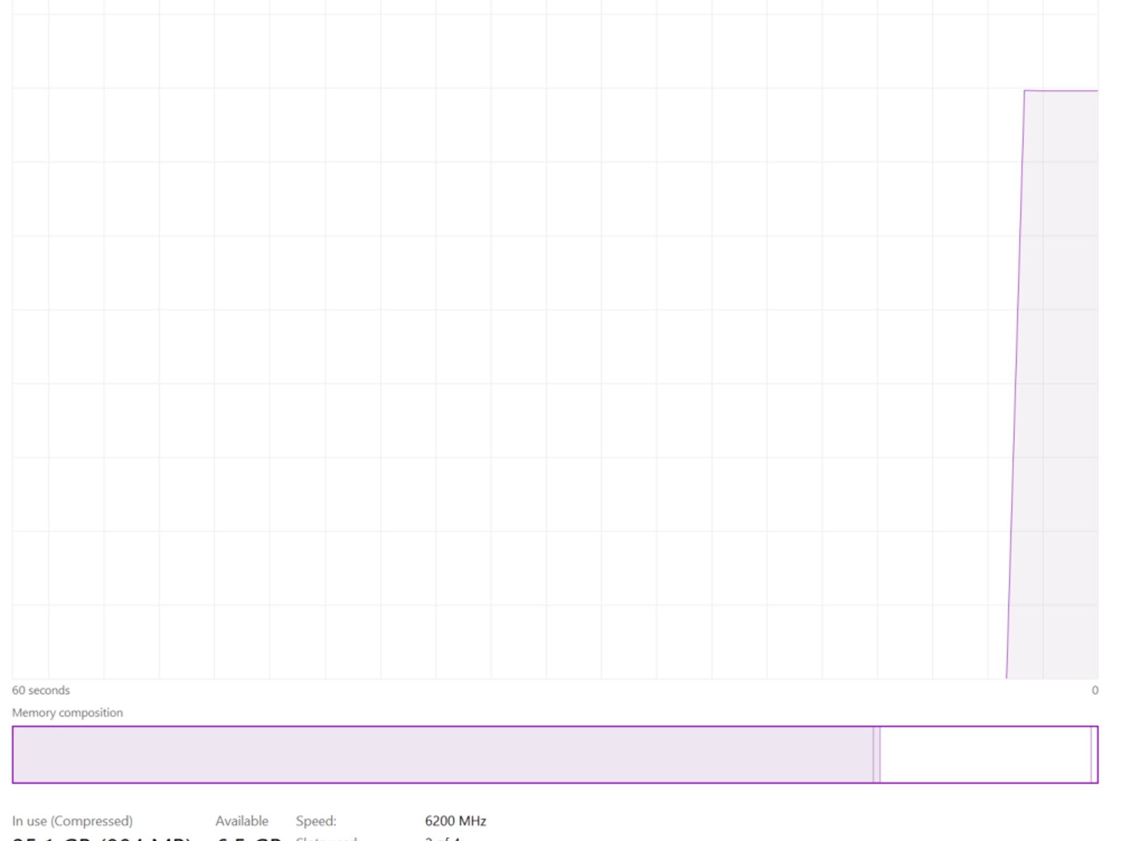
Task: Click the "6200 MHz" speed value
Action: point(455,821)
